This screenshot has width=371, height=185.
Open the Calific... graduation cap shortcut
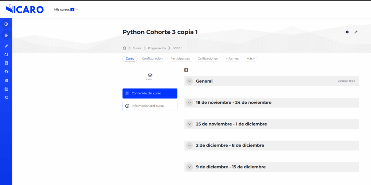click(150, 76)
